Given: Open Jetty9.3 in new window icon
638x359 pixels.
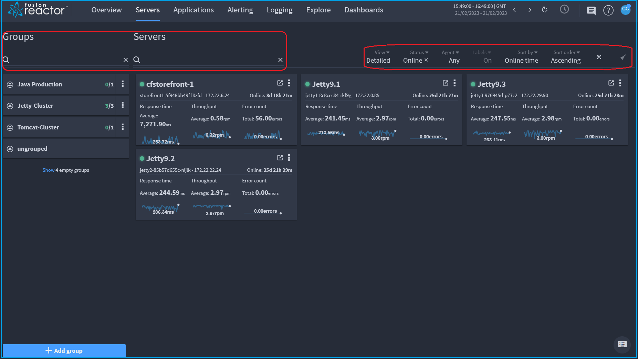Looking at the screenshot, I should point(611,83).
